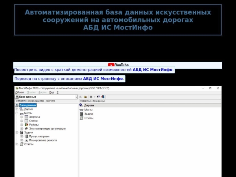
Task: Click the Содержимое базы данных header
Action: click(92, 101)
